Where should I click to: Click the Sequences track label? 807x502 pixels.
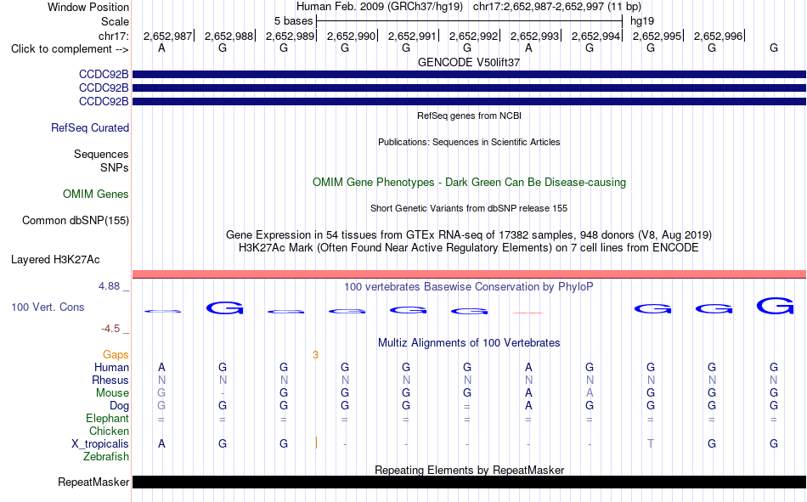[x=101, y=154]
